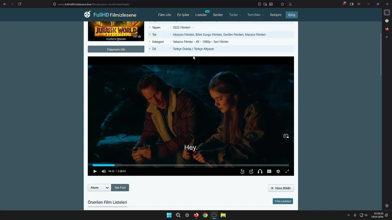Mute the video player volume speaker icon

click(x=104, y=171)
